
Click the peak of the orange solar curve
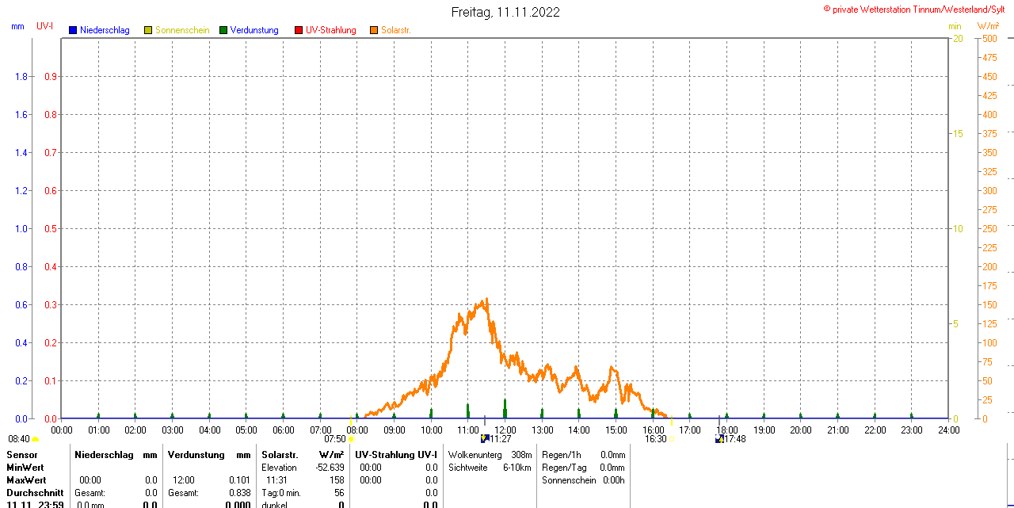[x=485, y=300]
